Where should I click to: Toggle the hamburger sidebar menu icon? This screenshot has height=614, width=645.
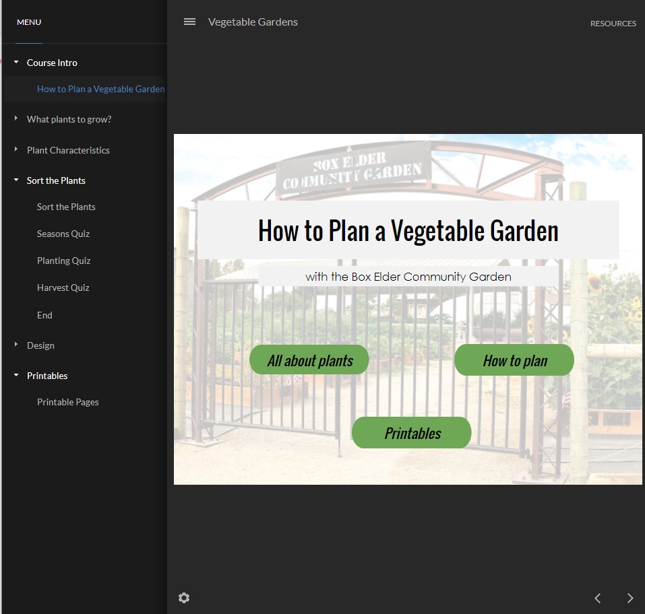189,22
